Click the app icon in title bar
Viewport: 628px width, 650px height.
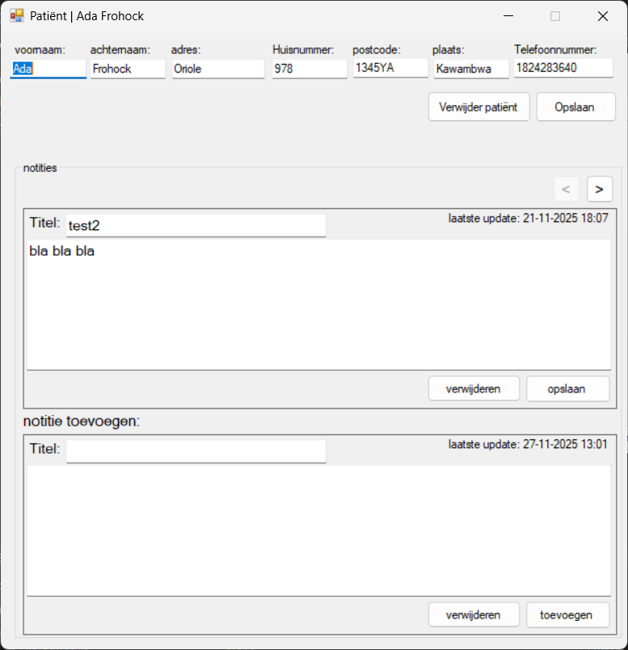pos(16,16)
